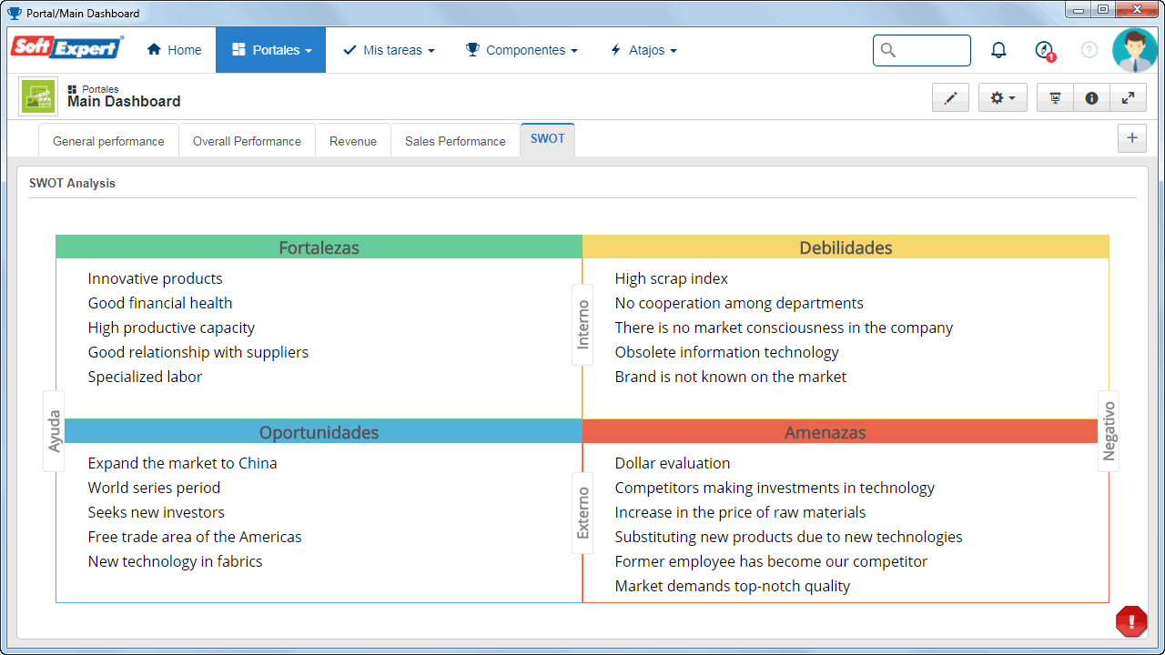Click the pencil edit portal button
The image size is (1165, 655).
click(950, 98)
